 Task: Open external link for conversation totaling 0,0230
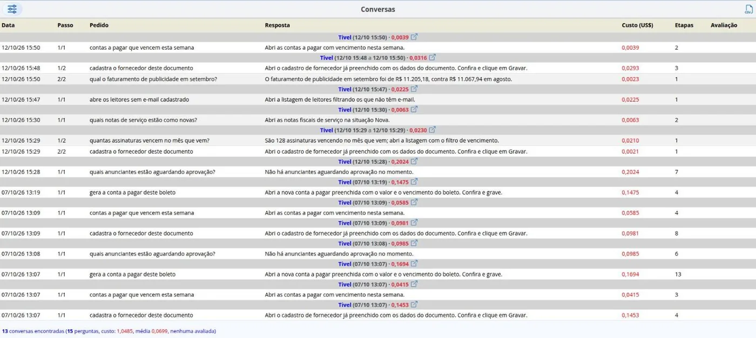click(432, 130)
